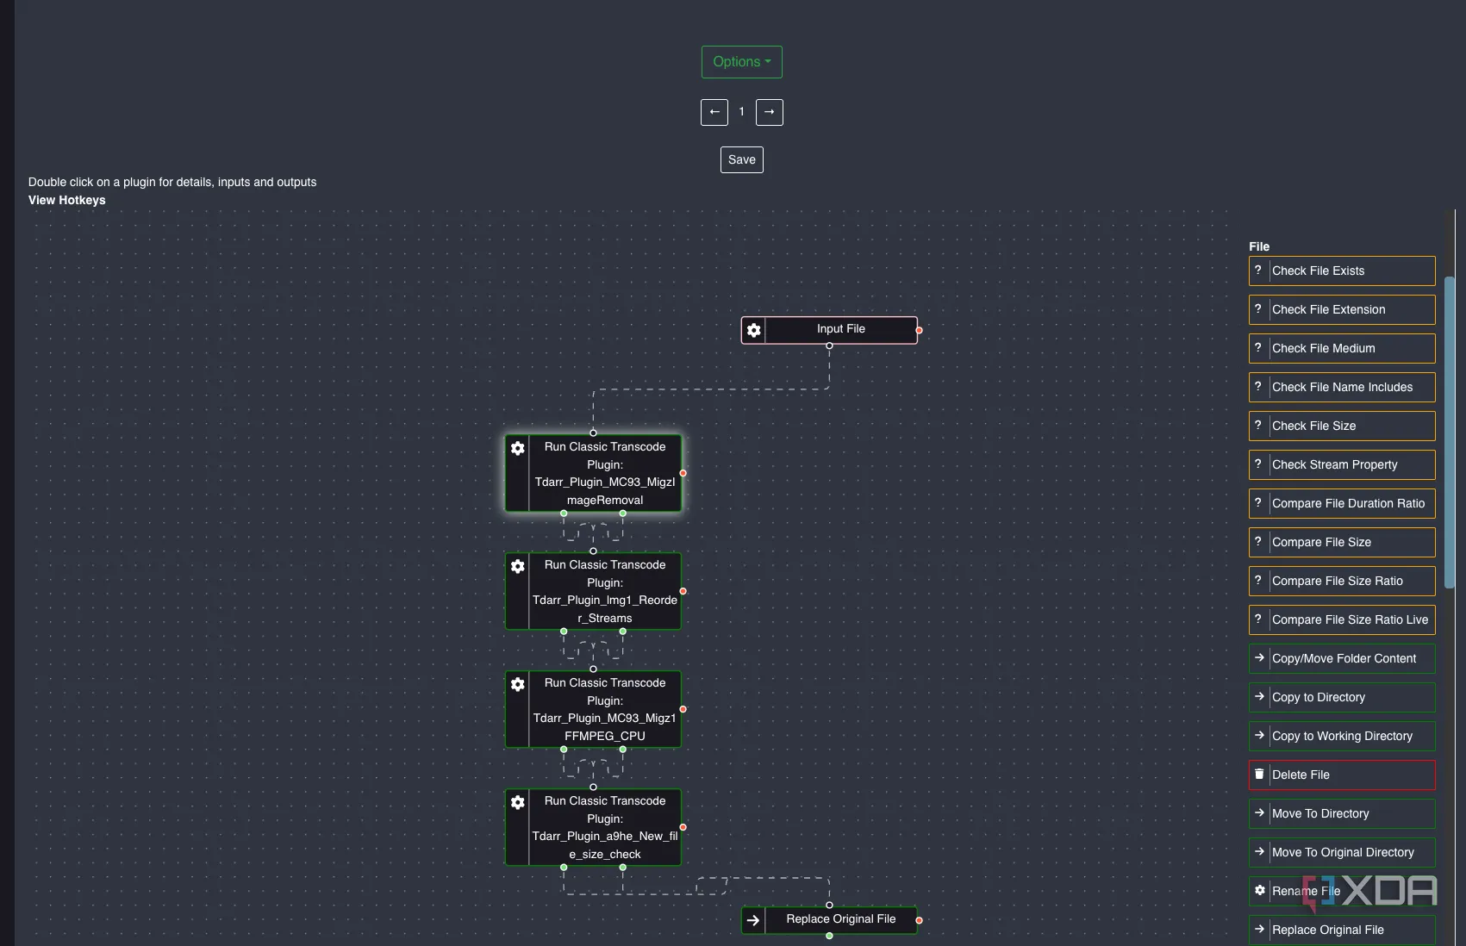Click the plugin list vertical scrollbar
This screenshot has height=946, width=1466.
pos(1449,431)
